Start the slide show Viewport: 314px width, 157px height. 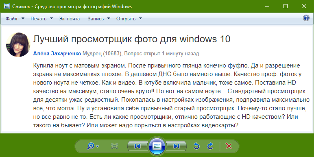point(157,146)
